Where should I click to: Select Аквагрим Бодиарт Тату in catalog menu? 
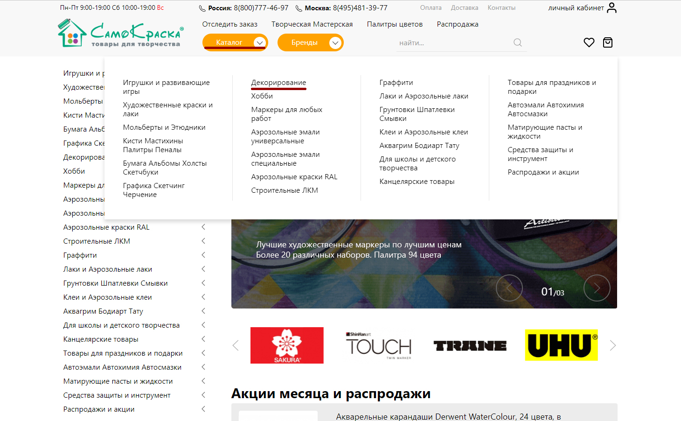419,146
